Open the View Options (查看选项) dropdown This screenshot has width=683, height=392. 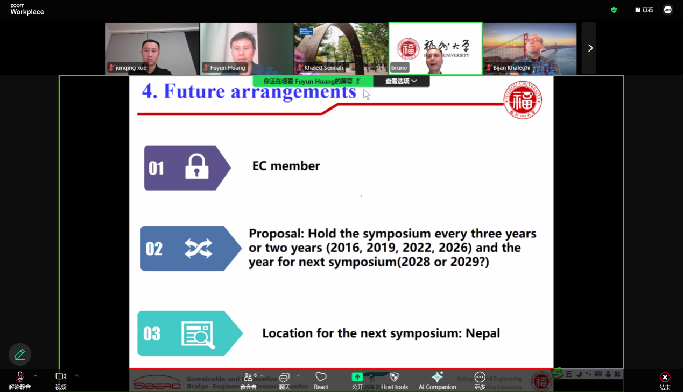[x=401, y=81]
